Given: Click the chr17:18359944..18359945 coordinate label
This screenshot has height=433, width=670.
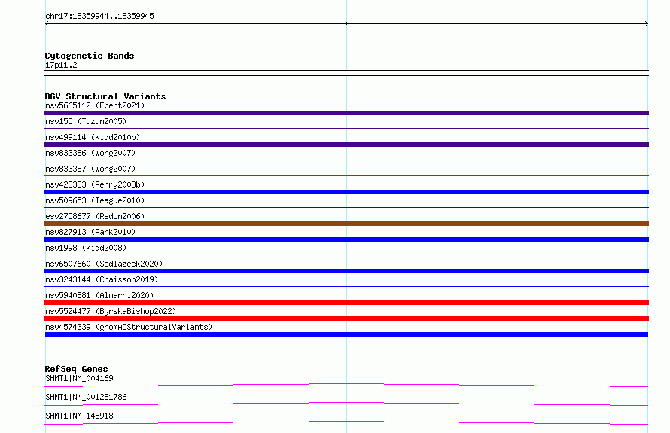Looking at the screenshot, I should [99, 16].
